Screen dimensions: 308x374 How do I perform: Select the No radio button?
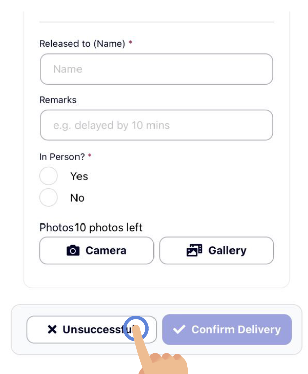click(49, 198)
